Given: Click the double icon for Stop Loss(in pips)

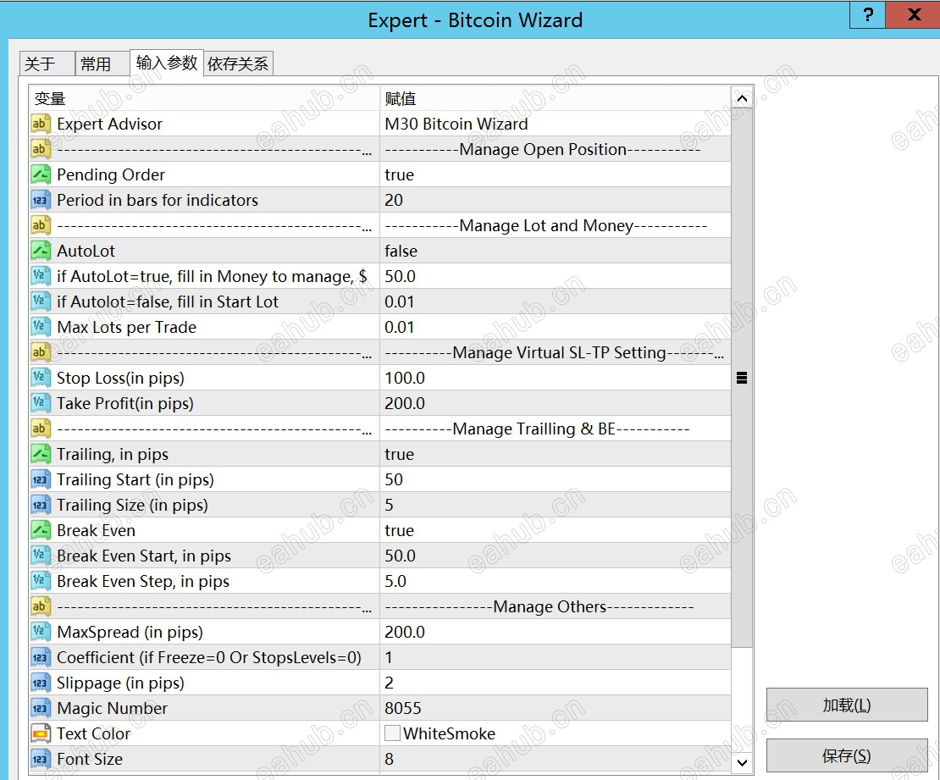Looking at the screenshot, I should 40,378.
